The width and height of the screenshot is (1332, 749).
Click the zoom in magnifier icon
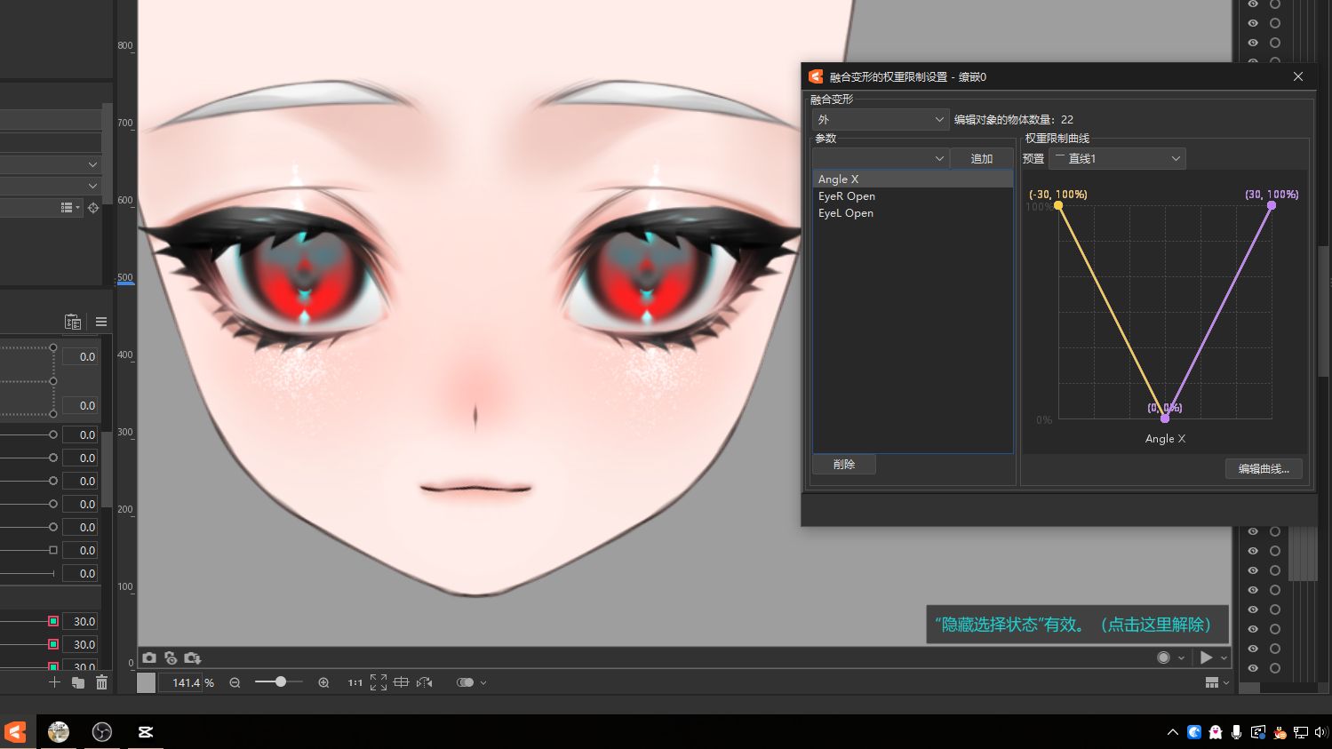coord(323,683)
